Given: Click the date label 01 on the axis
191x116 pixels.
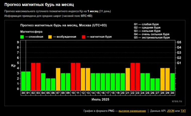Looking at the screenshot, I should pyautogui.click(x=28, y=93).
